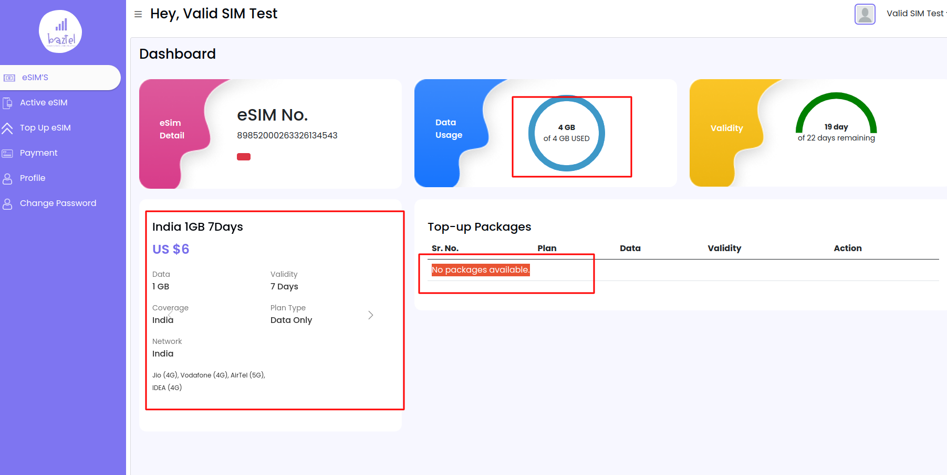
Task: Go to next plan with right chevron
Action: pyautogui.click(x=370, y=315)
